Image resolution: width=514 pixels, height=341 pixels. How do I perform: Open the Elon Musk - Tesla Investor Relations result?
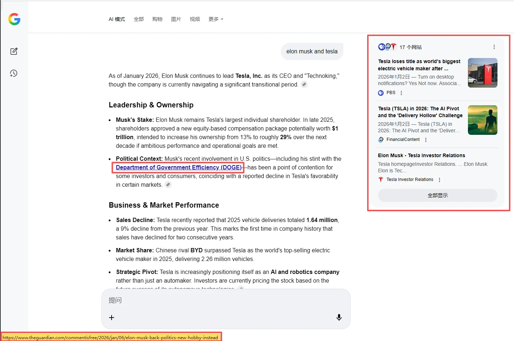tap(421, 155)
